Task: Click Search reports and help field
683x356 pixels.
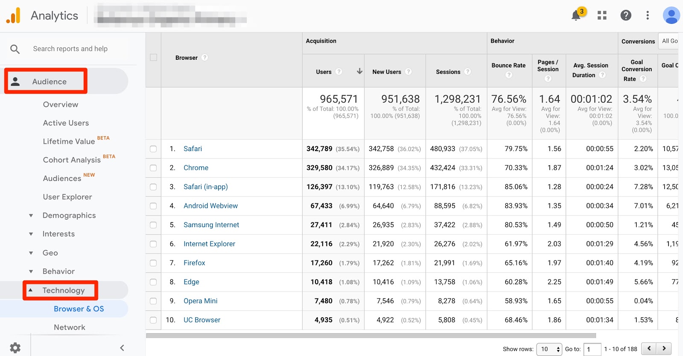Action: [70, 49]
